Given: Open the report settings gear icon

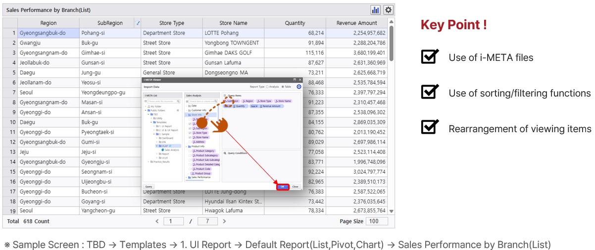Looking at the screenshot, I should tap(389, 10).
